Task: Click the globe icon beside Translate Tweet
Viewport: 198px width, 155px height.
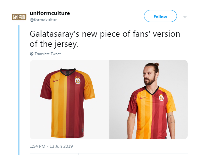Action: (31, 54)
